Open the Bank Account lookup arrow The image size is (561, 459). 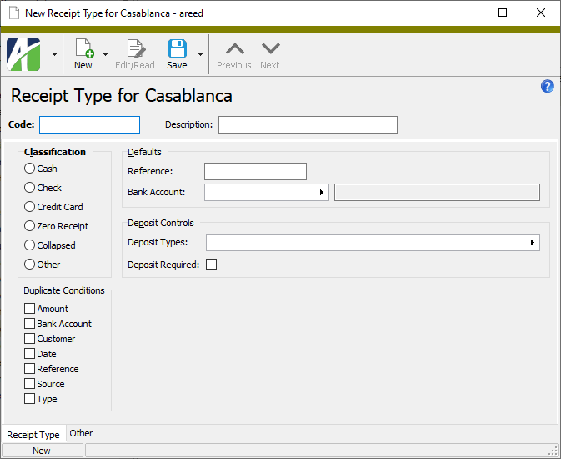coord(322,193)
